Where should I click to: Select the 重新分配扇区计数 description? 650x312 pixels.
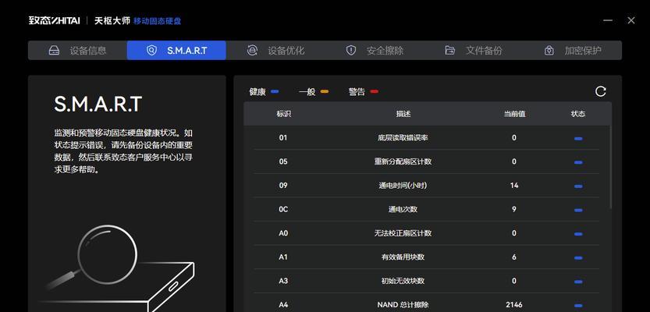[x=403, y=161]
